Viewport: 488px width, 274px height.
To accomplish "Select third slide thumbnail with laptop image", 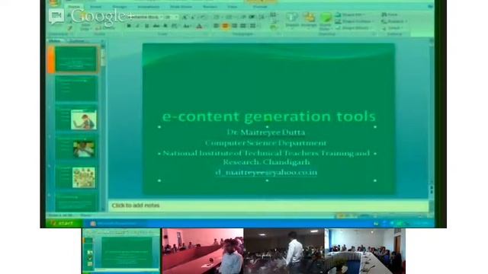I will coord(75,119).
